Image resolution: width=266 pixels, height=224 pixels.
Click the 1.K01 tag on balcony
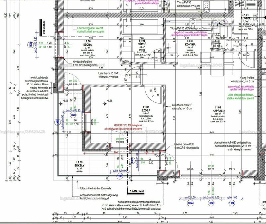click(73, 115)
